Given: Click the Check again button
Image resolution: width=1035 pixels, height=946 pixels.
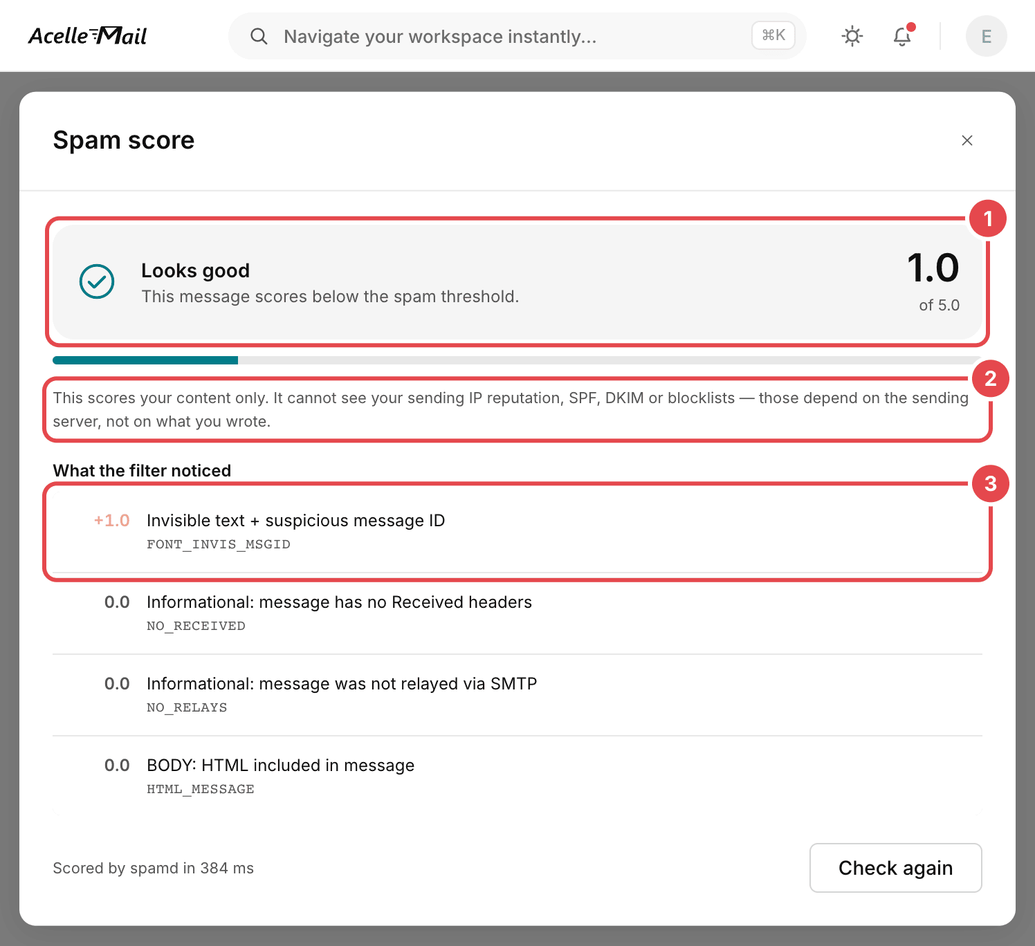Looking at the screenshot, I should click(895, 868).
